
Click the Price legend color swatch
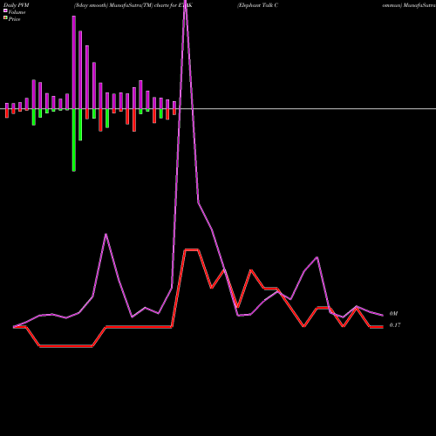tap(5, 17)
